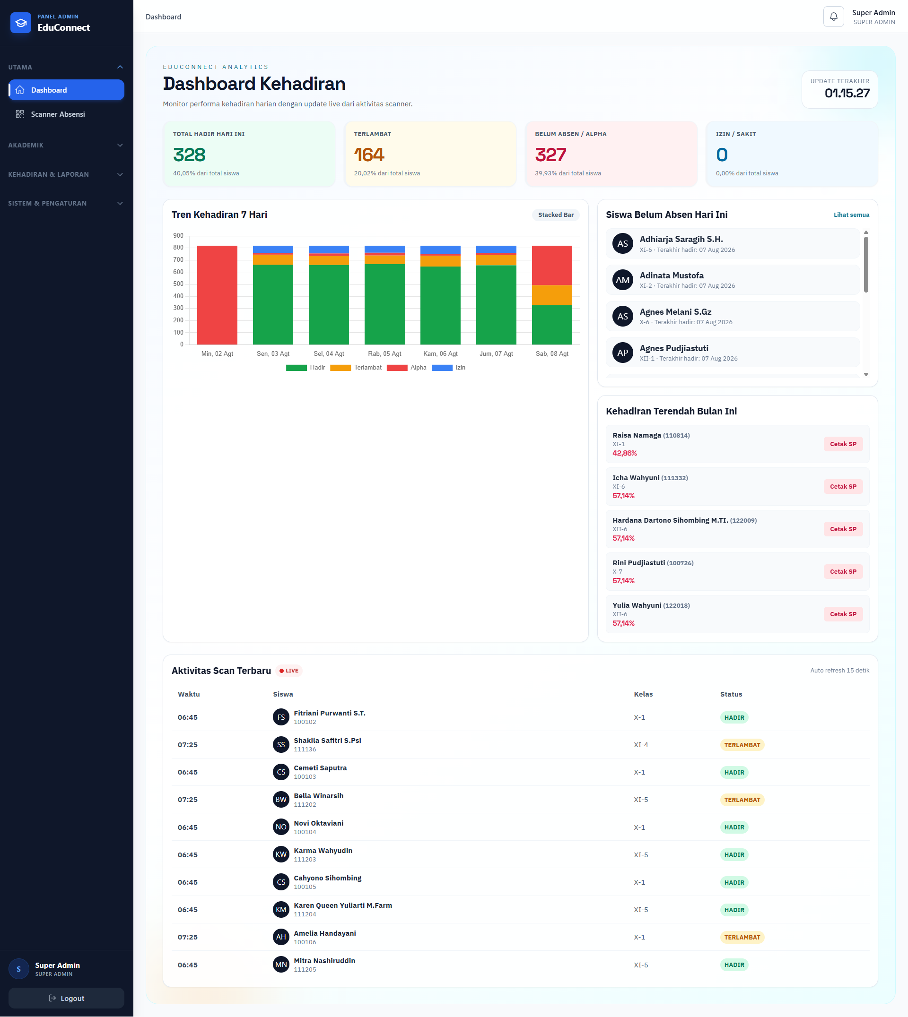Expand the AKADEMIK sidebar section
Viewport: 908px width, 1017px height.
66,145
